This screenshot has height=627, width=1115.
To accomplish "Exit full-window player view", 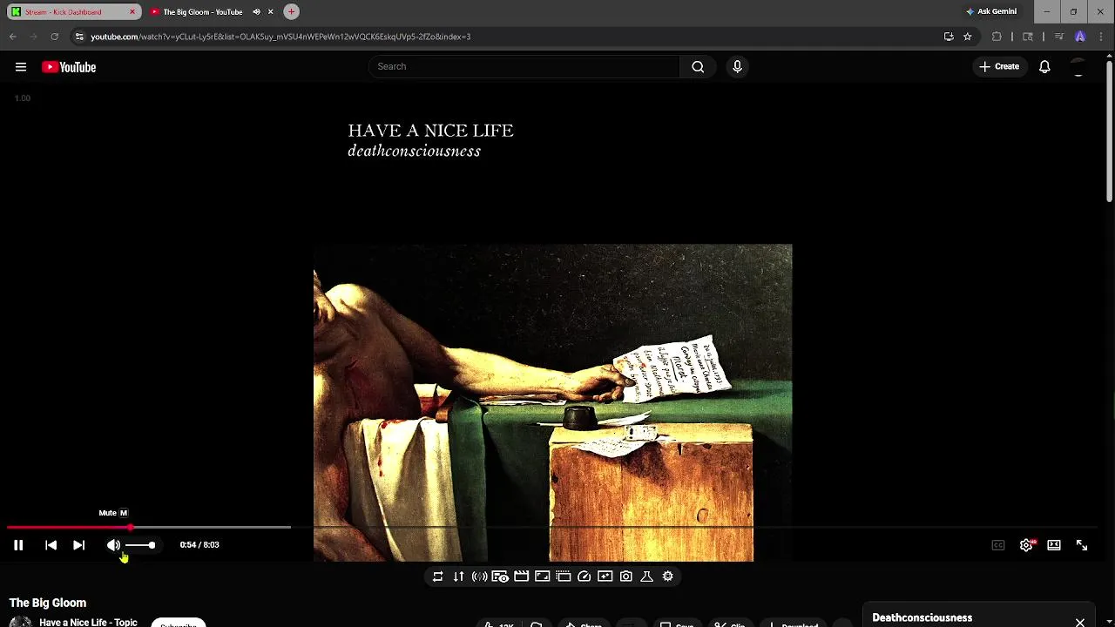I will 1082,545.
